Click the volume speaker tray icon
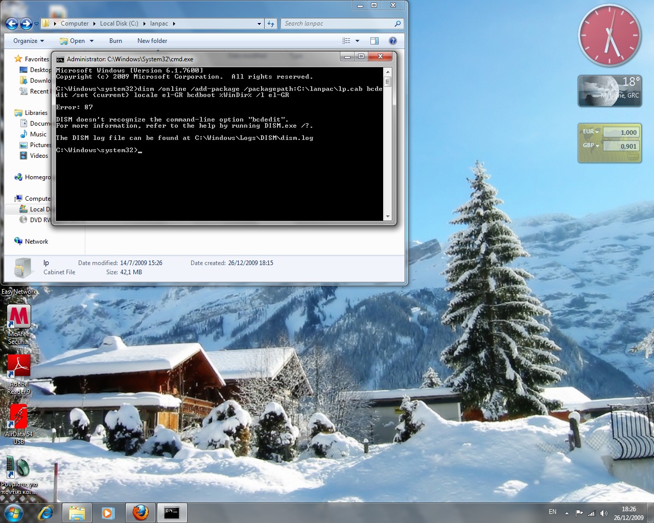Image resolution: width=654 pixels, height=523 pixels. click(603, 513)
